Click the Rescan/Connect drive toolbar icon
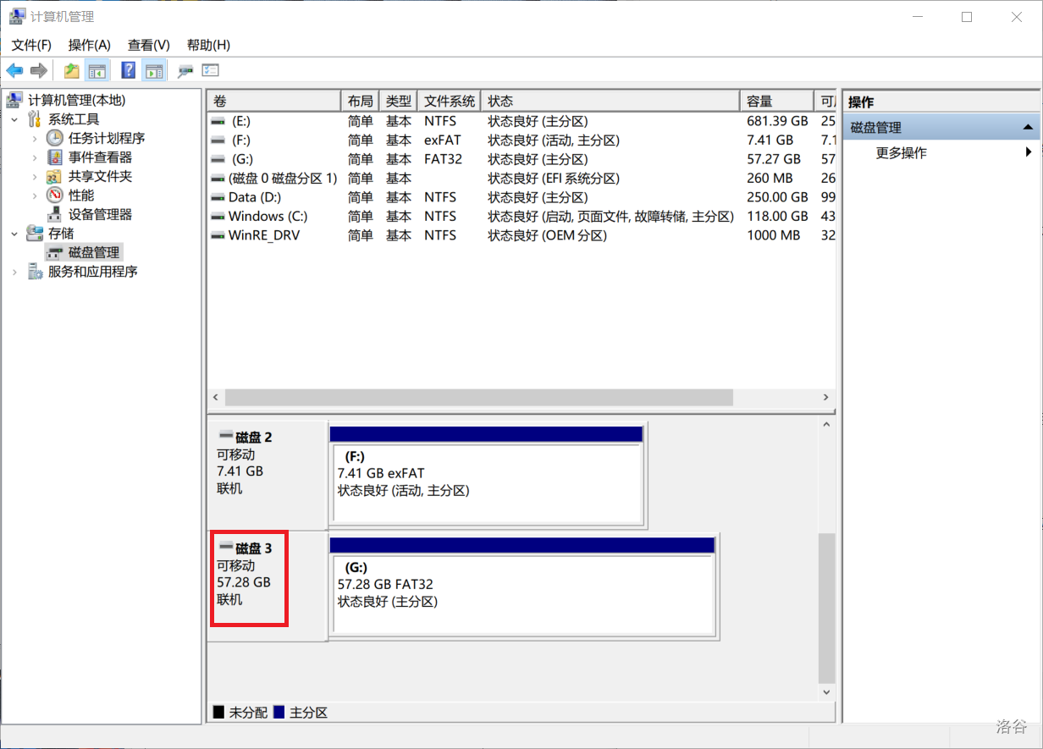The width and height of the screenshot is (1043, 749). click(185, 70)
